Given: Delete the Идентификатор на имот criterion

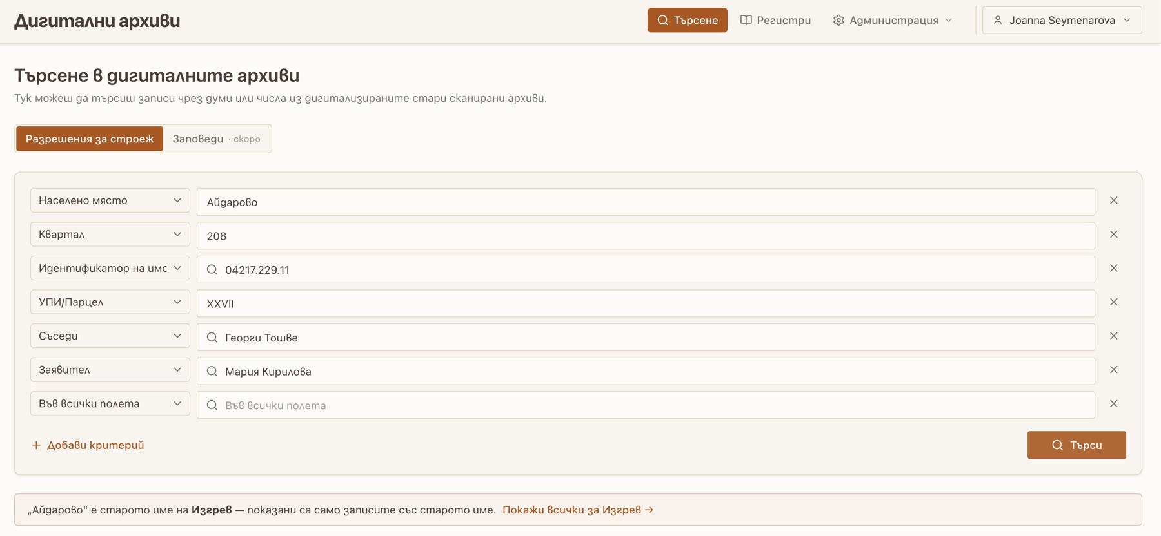Looking at the screenshot, I should pos(1113,268).
